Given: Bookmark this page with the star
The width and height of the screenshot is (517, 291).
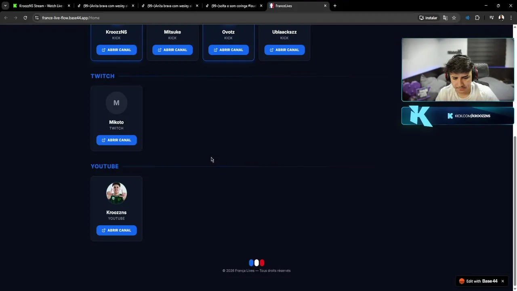Looking at the screenshot, I should coord(454,18).
